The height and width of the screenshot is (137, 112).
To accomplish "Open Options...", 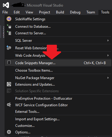I will pos(58,132).
